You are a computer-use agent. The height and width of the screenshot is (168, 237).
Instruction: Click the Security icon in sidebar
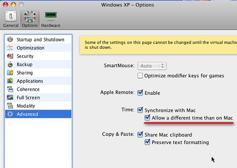(10, 56)
